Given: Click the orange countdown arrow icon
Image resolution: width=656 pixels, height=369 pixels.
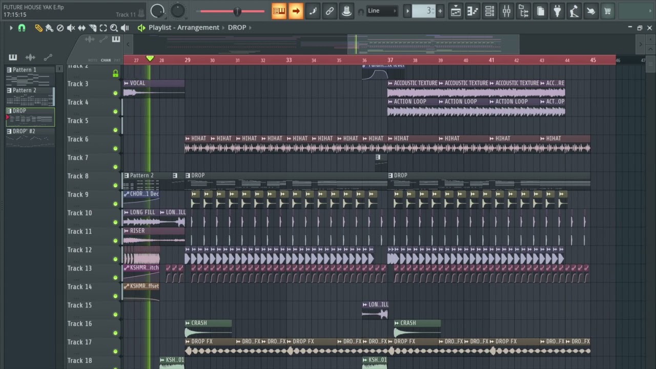Looking at the screenshot, I should click(x=296, y=11).
